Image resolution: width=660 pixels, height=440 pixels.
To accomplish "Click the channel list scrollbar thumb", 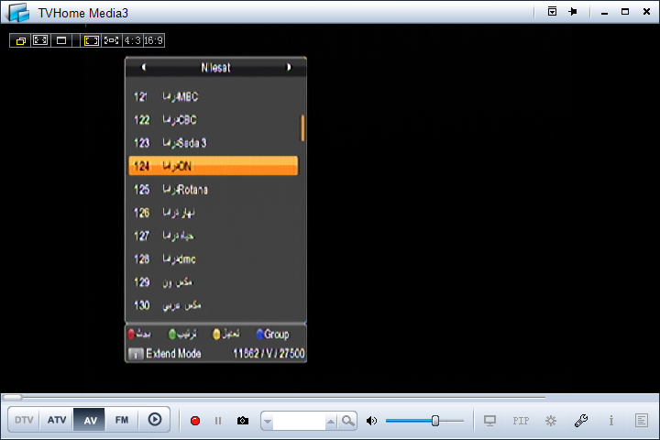I will click(302, 128).
